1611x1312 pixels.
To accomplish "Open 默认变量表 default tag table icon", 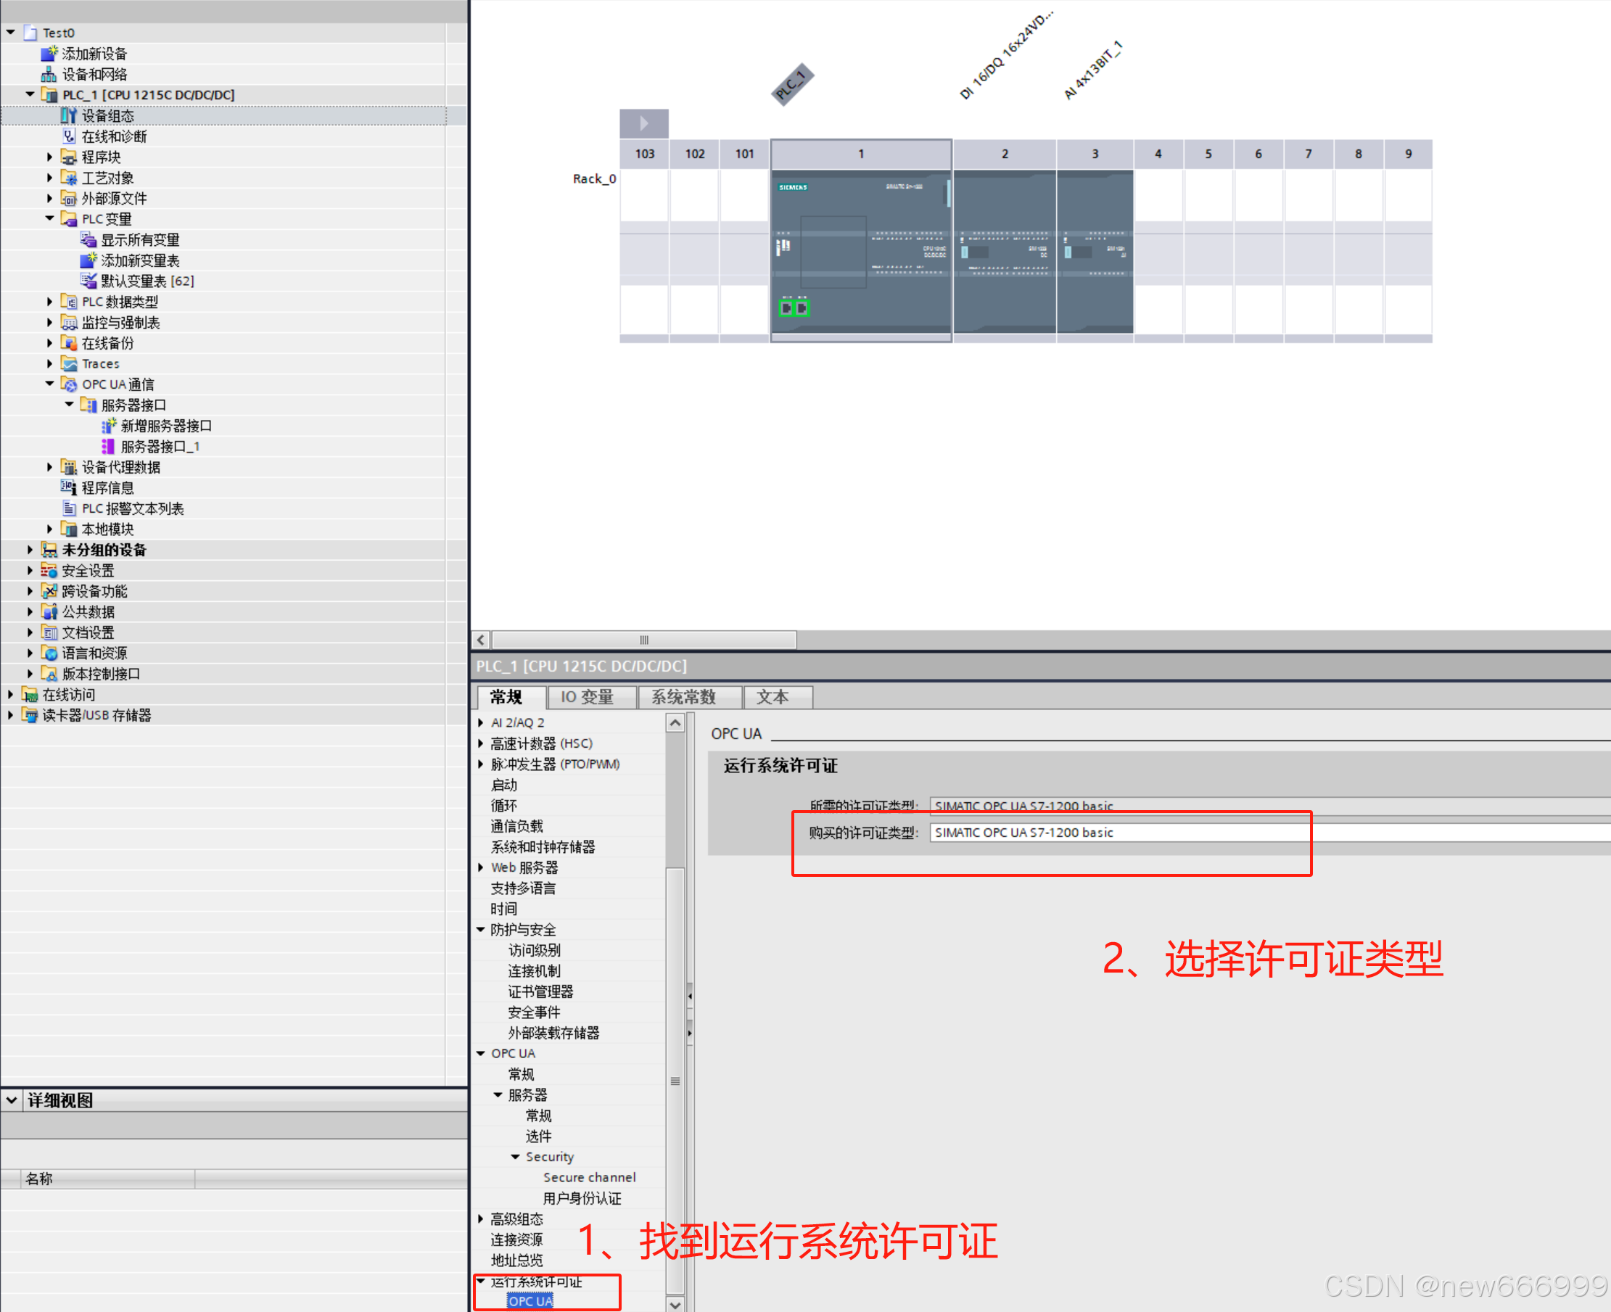I will (88, 281).
